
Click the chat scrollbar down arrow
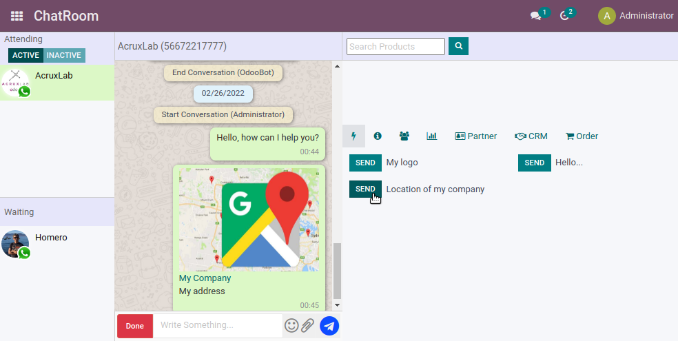point(337,305)
